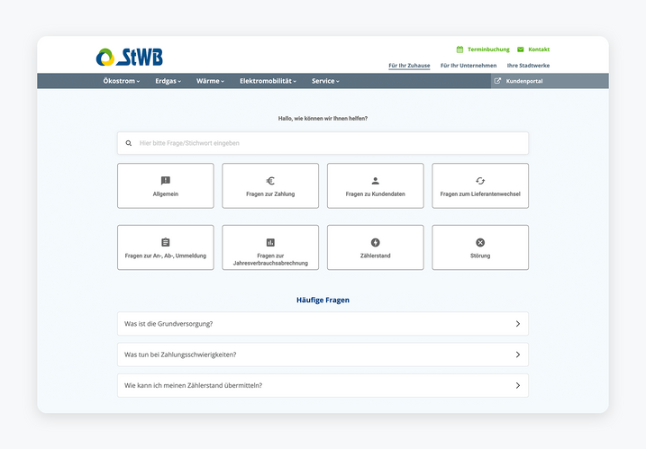Image resolution: width=646 pixels, height=449 pixels.
Task: Click the refresh arrows icon above Lieferantenwechsel
Action: pos(480,181)
